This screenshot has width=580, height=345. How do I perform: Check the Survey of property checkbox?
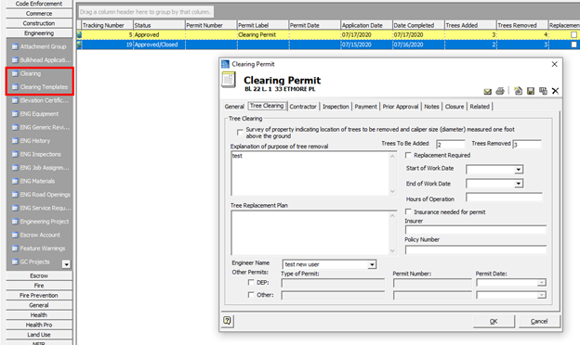point(240,132)
